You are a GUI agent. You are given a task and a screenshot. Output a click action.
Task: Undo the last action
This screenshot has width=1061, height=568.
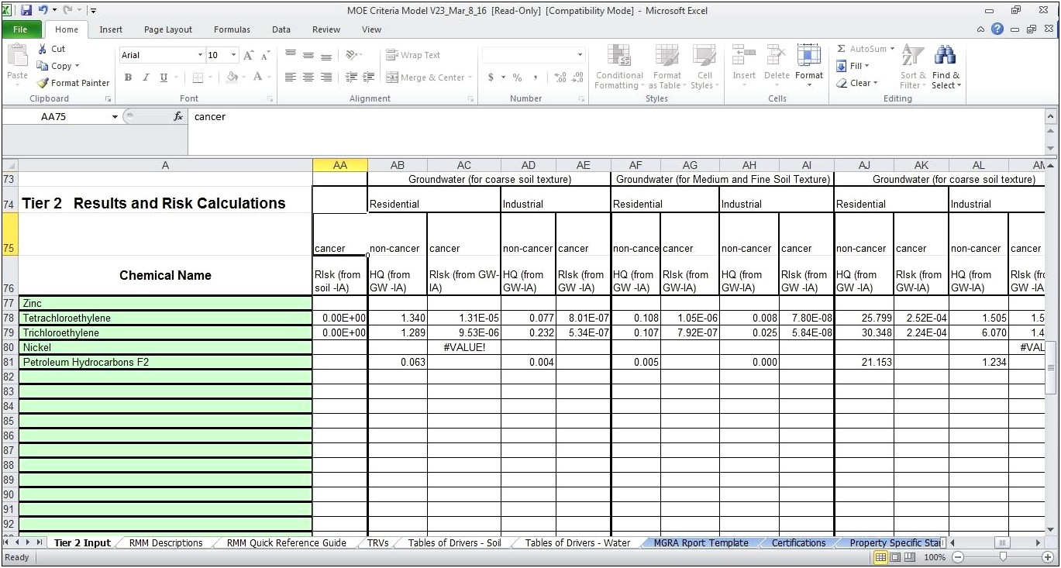[43, 10]
